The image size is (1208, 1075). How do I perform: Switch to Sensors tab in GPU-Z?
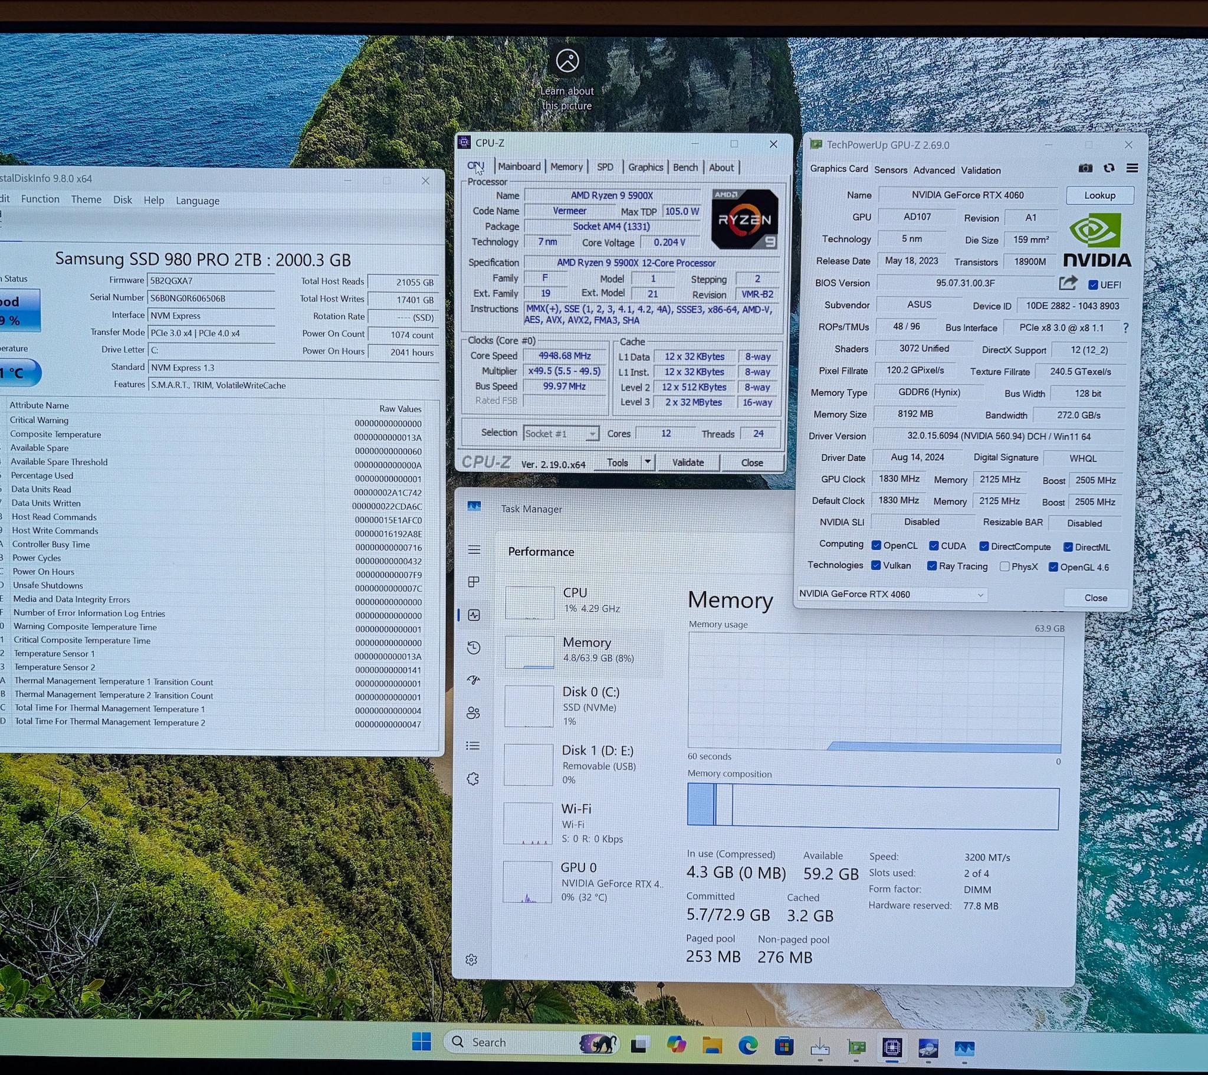coord(891,170)
